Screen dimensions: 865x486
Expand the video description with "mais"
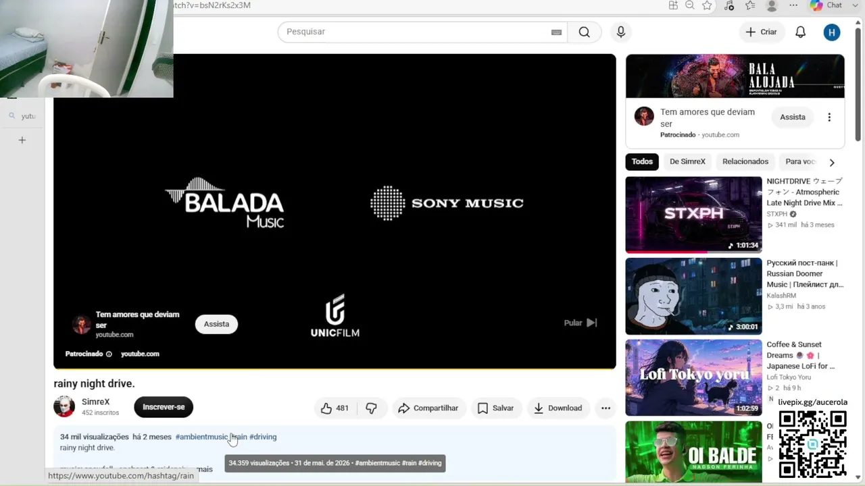click(x=204, y=469)
